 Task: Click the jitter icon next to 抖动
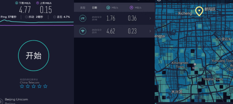(26, 17)
